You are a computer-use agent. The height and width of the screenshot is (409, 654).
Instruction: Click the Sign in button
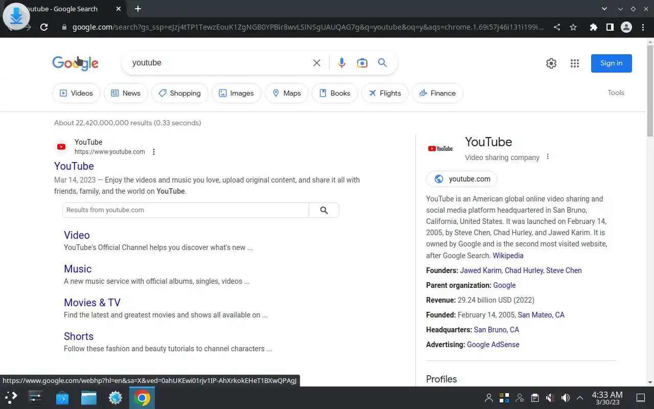(x=611, y=63)
